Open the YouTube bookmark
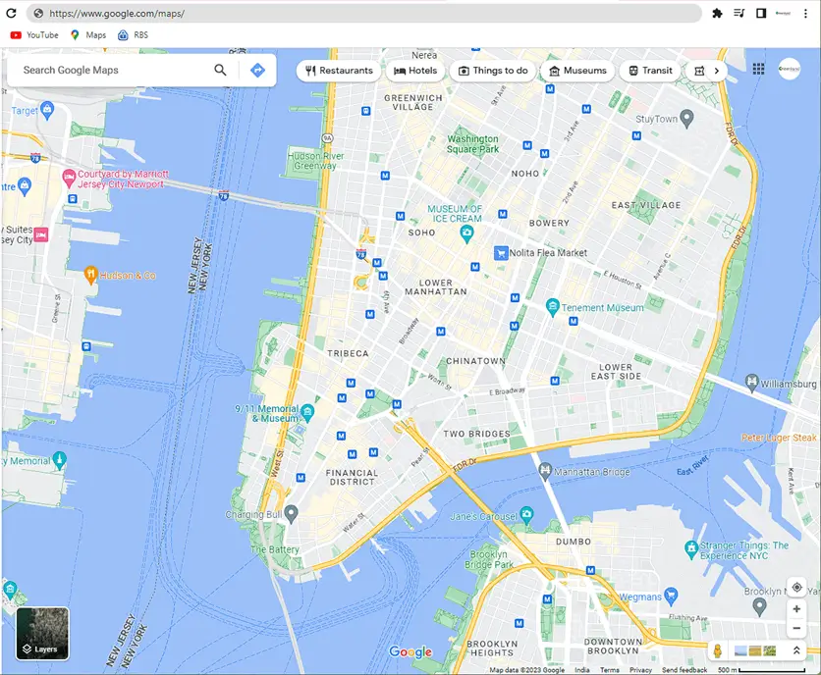 coord(34,35)
